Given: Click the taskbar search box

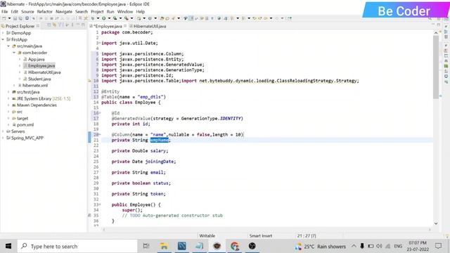Looking at the screenshot, I should click(77, 246).
